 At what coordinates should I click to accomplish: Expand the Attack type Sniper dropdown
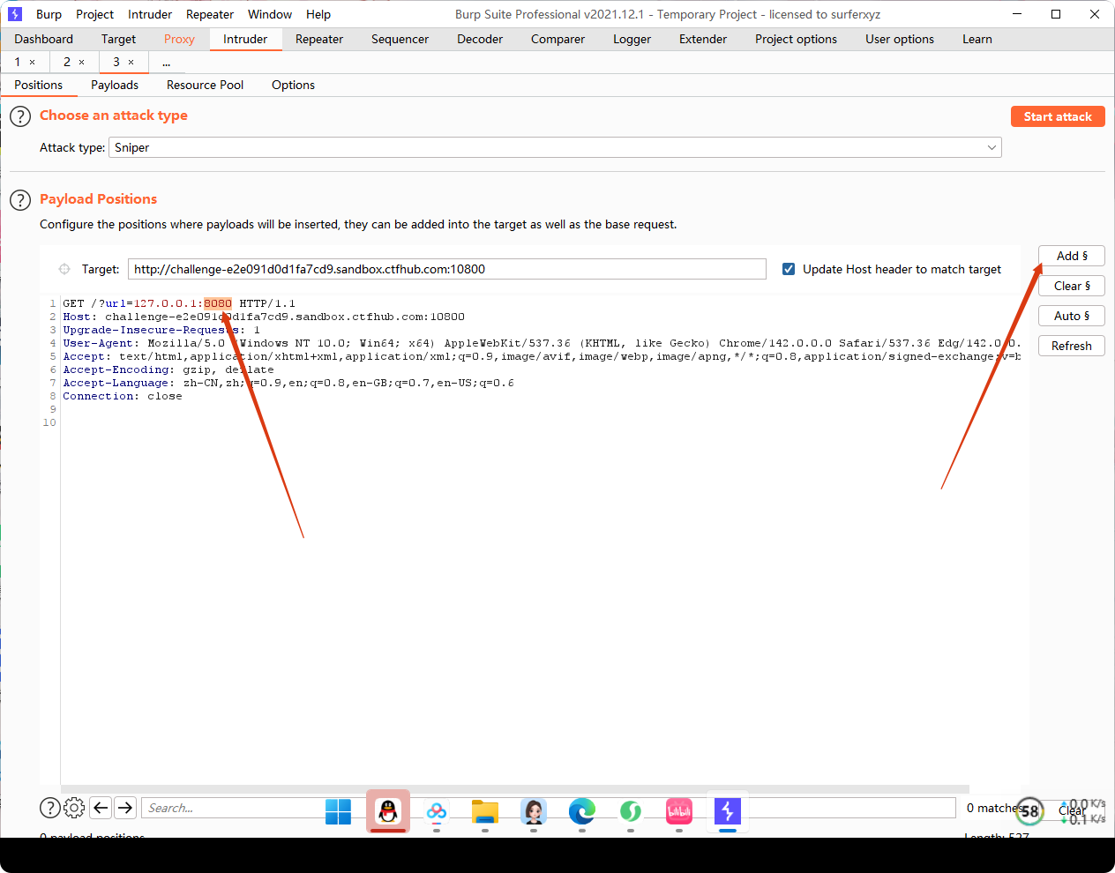[x=992, y=147]
